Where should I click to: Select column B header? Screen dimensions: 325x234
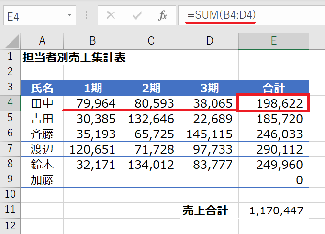coord(92,41)
